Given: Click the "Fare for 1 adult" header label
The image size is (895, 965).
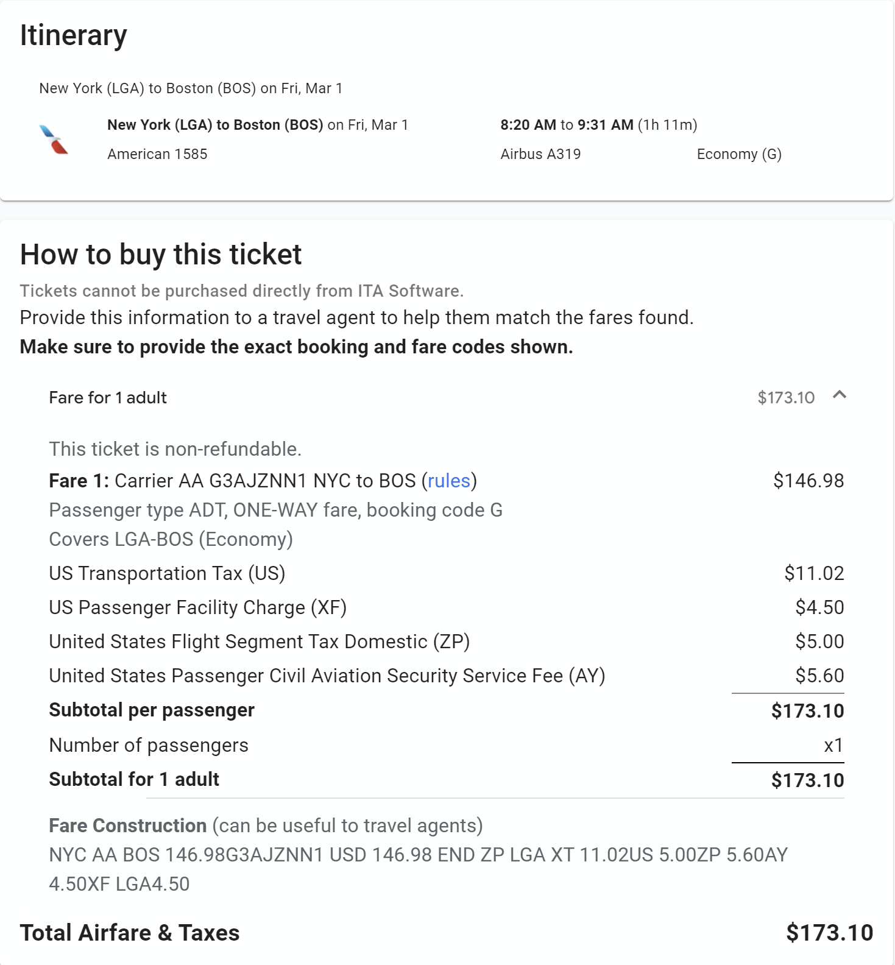Looking at the screenshot, I should tap(108, 398).
